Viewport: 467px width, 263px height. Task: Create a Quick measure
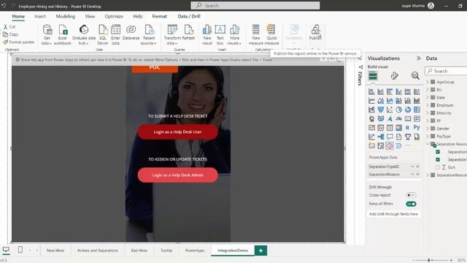(271, 34)
